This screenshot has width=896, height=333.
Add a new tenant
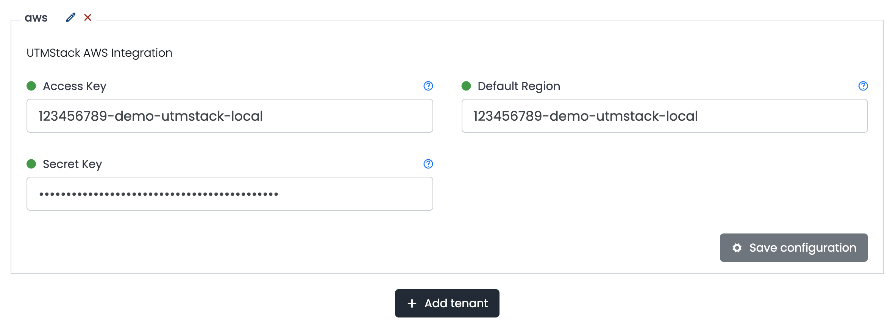tap(447, 303)
